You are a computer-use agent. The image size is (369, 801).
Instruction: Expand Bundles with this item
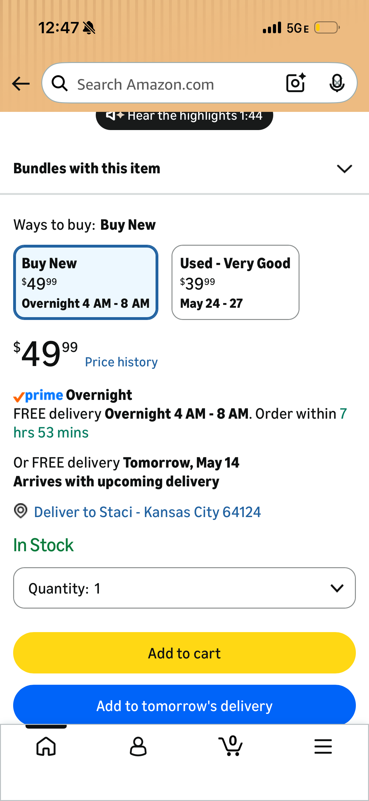click(184, 169)
